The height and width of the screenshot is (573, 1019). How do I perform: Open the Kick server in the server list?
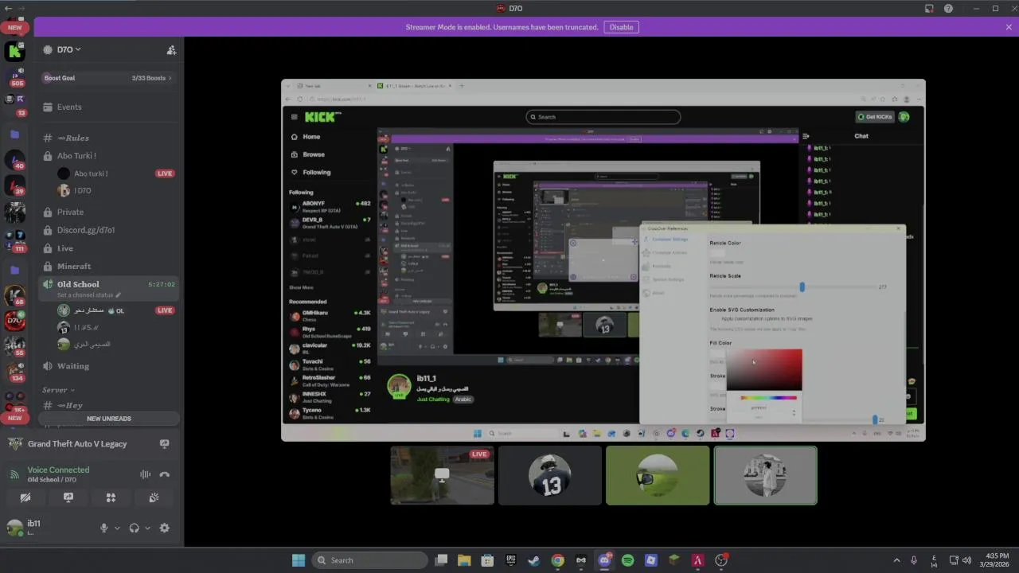(x=14, y=52)
